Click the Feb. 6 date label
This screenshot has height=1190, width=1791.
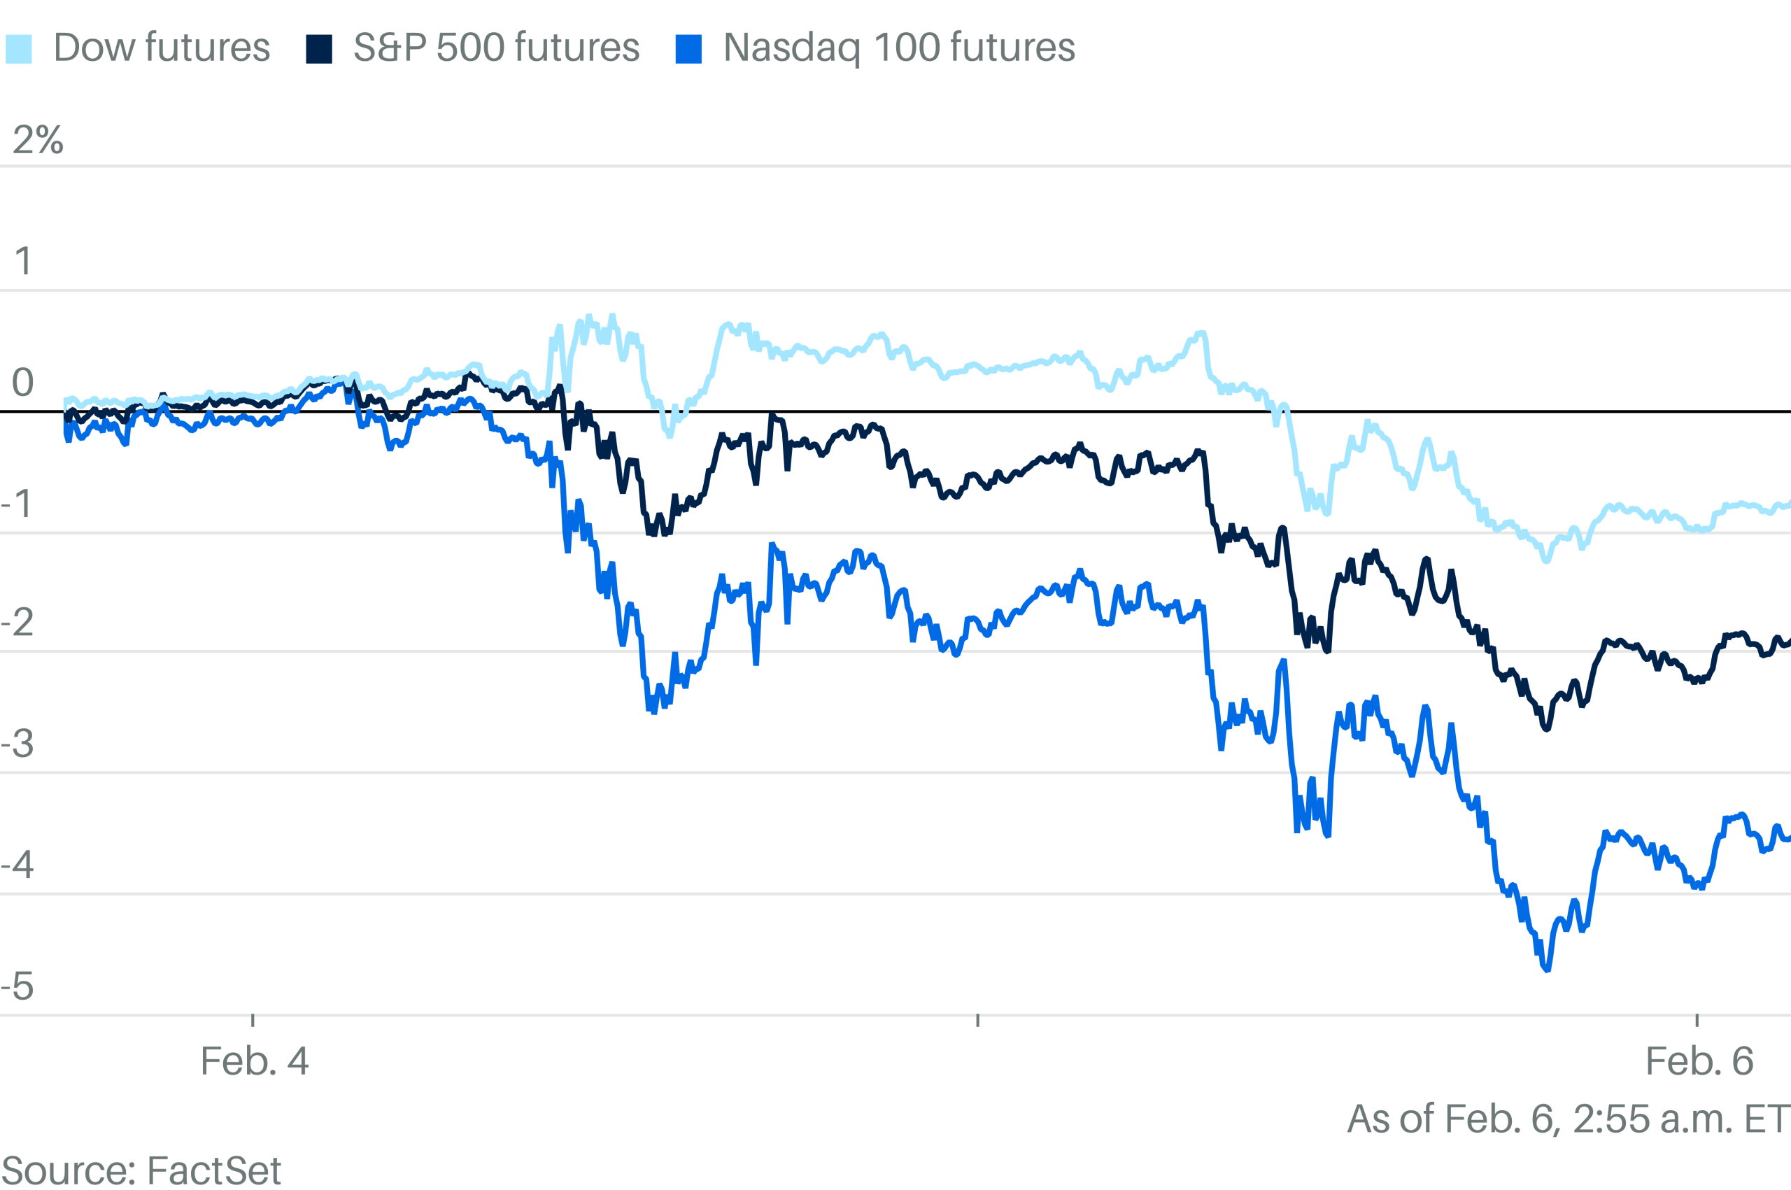tap(1699, 1061)
